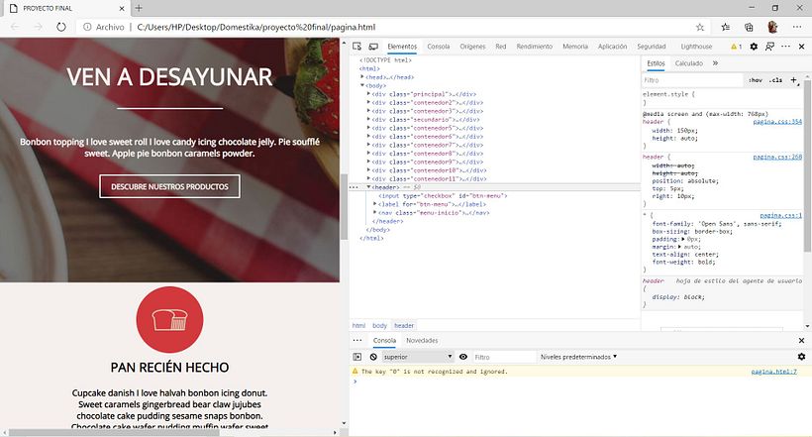Click the console clear (ban) icon
Image resolution: width=812 pixels, height=437 pixels.
(373, 356)
